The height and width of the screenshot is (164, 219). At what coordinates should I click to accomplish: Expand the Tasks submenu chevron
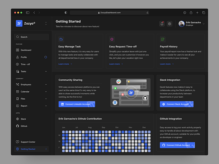click(46, 71)
